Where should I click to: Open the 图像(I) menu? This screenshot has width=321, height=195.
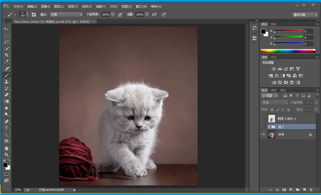pos(45,6)
